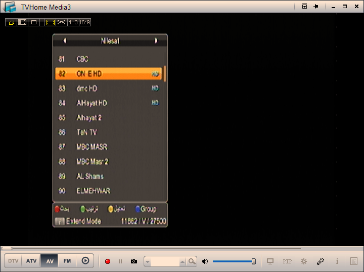
Task: Click the display monitor icon
Action: pyautogui.click(x=270, y=261)
